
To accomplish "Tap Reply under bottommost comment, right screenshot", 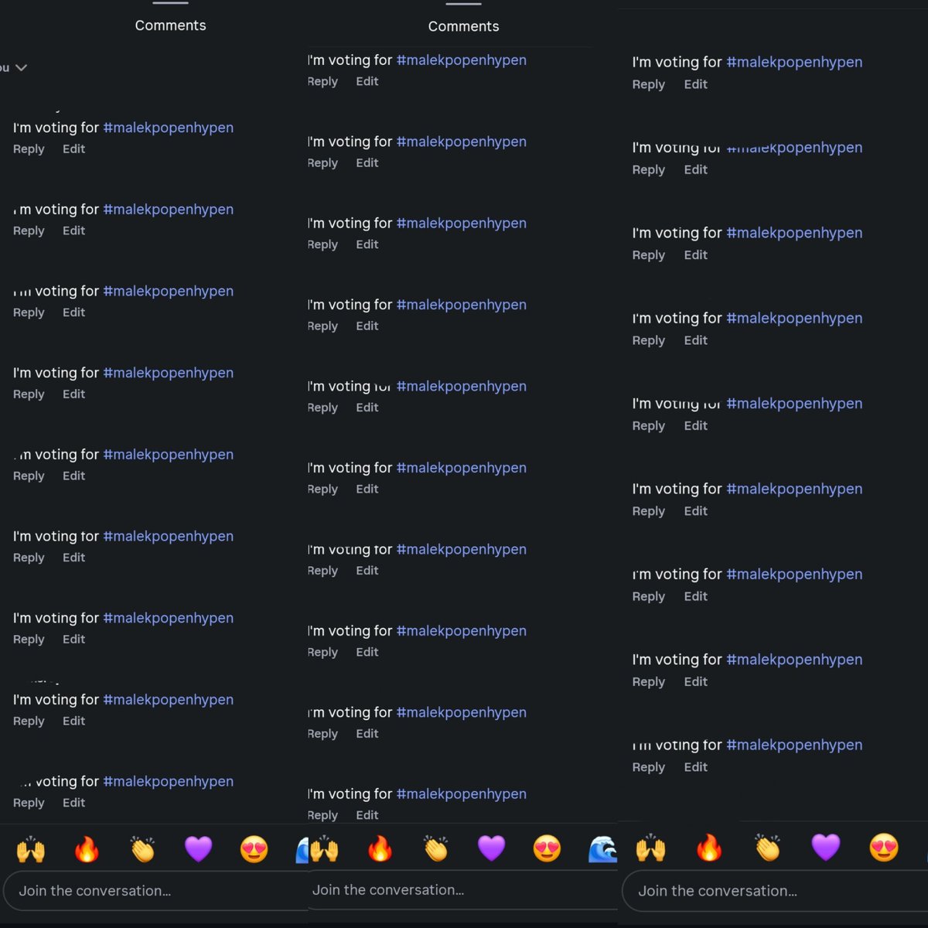I will tap(648, 767).
